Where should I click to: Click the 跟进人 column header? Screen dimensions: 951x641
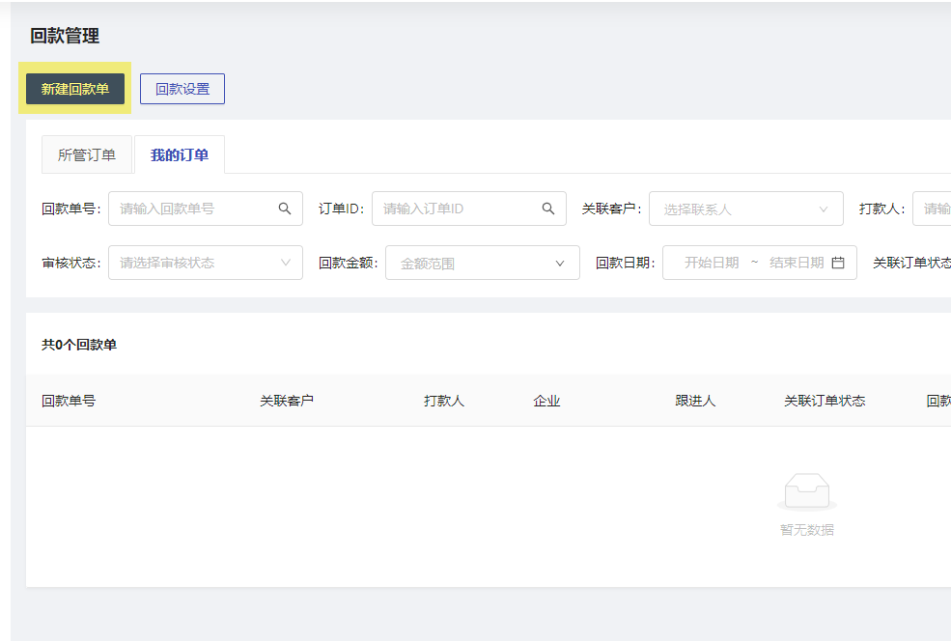pos(696,401)
